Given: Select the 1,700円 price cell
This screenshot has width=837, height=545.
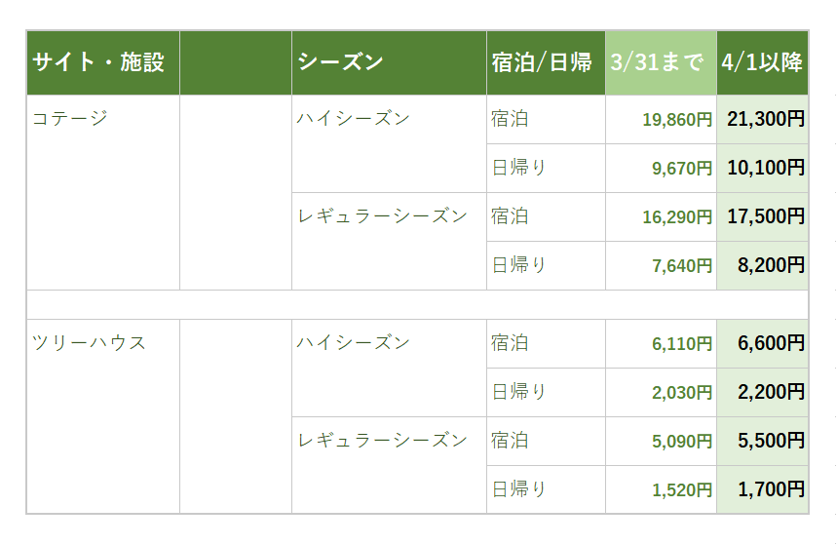Looking at the screenshot, I should tap(771, 489).
